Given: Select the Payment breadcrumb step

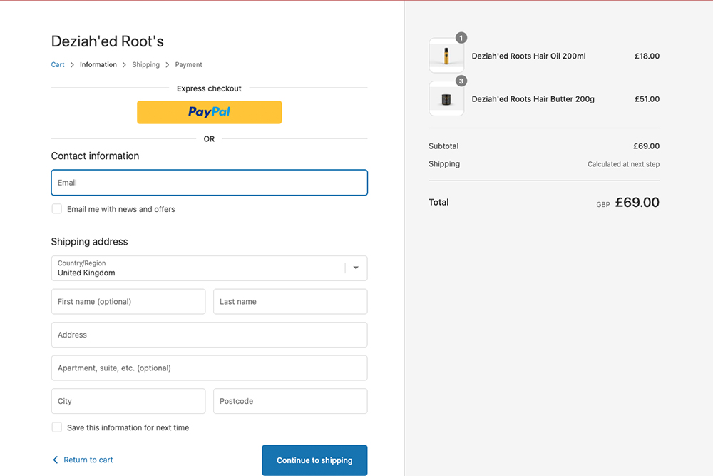Looking at the screenshot, I should pyautogui.click(x=188, y=65).
